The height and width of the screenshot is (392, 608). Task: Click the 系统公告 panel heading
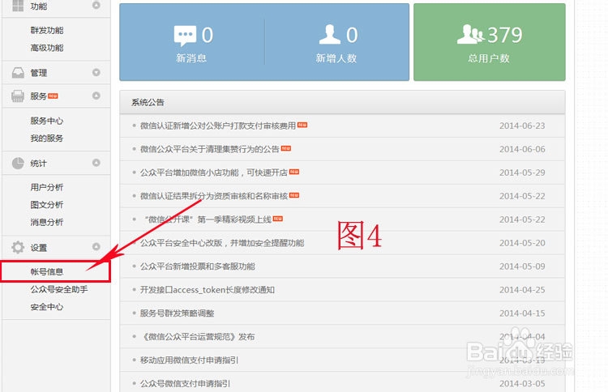[148, 102]
